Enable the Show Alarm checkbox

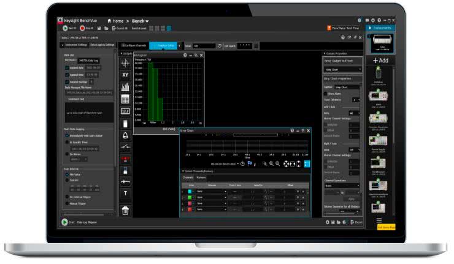tap(326, 93)
